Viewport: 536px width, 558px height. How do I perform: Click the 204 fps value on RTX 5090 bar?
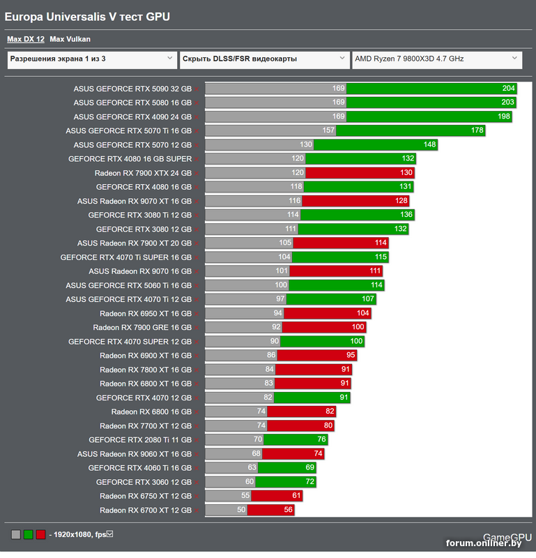tap(508, 89)
